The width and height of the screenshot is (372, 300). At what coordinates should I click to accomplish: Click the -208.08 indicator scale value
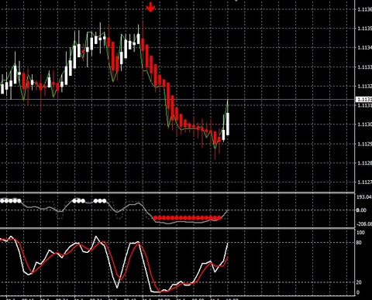tap(364, 224)
